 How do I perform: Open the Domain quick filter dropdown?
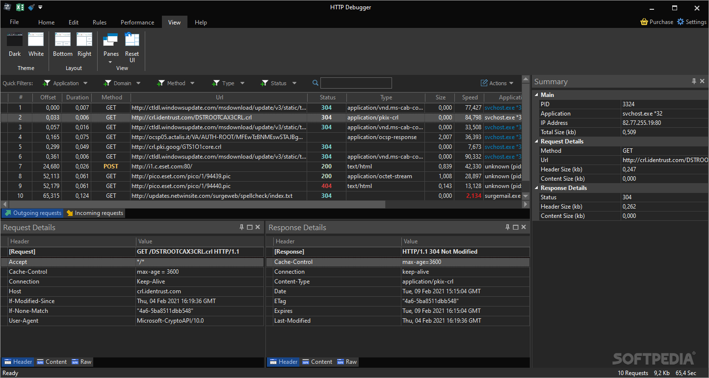click(122, 83)
